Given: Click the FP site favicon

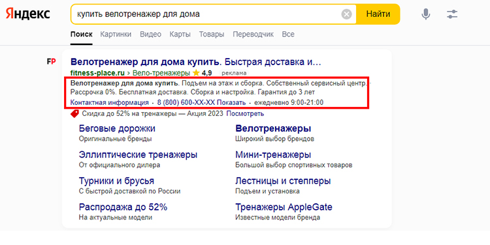Looking at the screenshot, I should coord(51,62).
